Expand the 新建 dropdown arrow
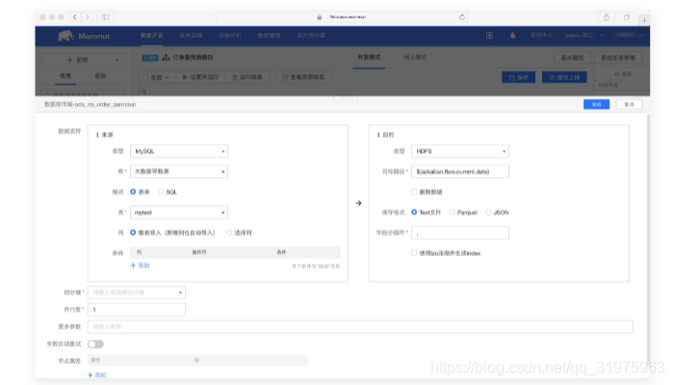 tap(117, 60)
